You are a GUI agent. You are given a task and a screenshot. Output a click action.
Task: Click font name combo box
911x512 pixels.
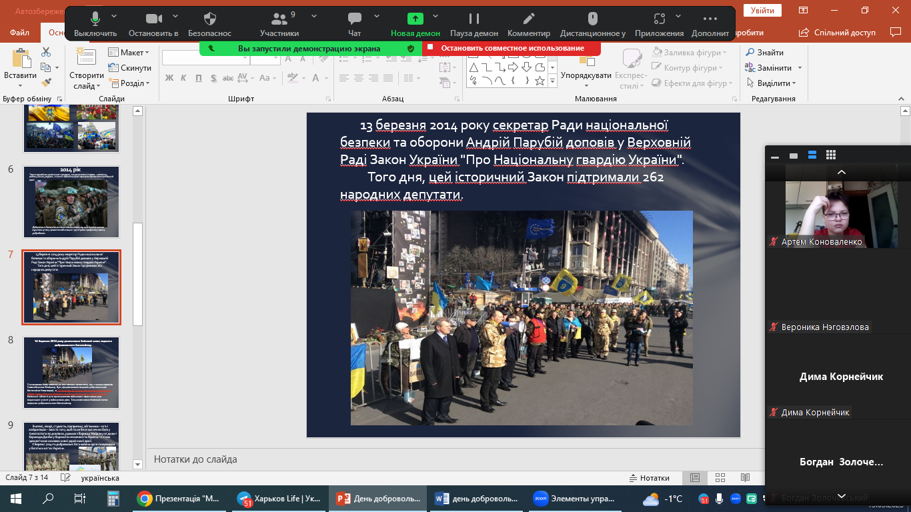pyautogui.click(x=205, y=59)
